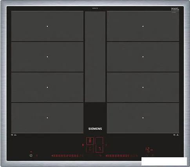Tap the symbol between the two sliders

pyautogui.click(x=100, y=156)
